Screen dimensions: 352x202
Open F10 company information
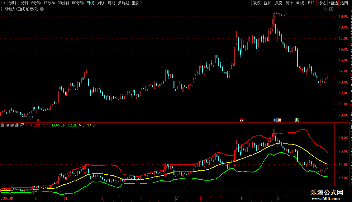point(311,3)
